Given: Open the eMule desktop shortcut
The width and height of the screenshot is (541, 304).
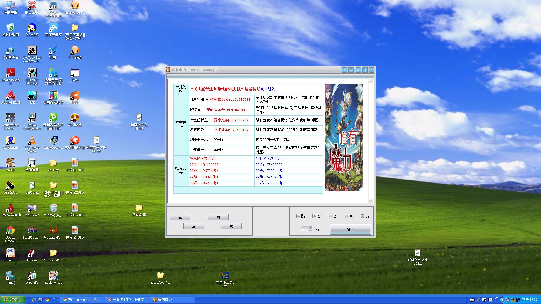Looking at the screenshot, I should pyautogui.click(x=10, y=163).
